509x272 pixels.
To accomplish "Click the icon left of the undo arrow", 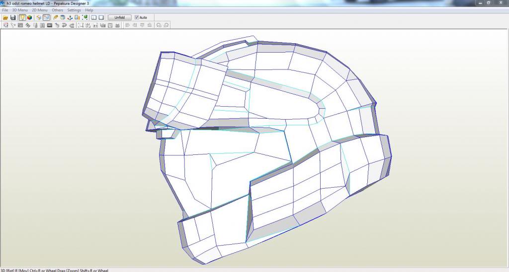I will tap(57, 25).
